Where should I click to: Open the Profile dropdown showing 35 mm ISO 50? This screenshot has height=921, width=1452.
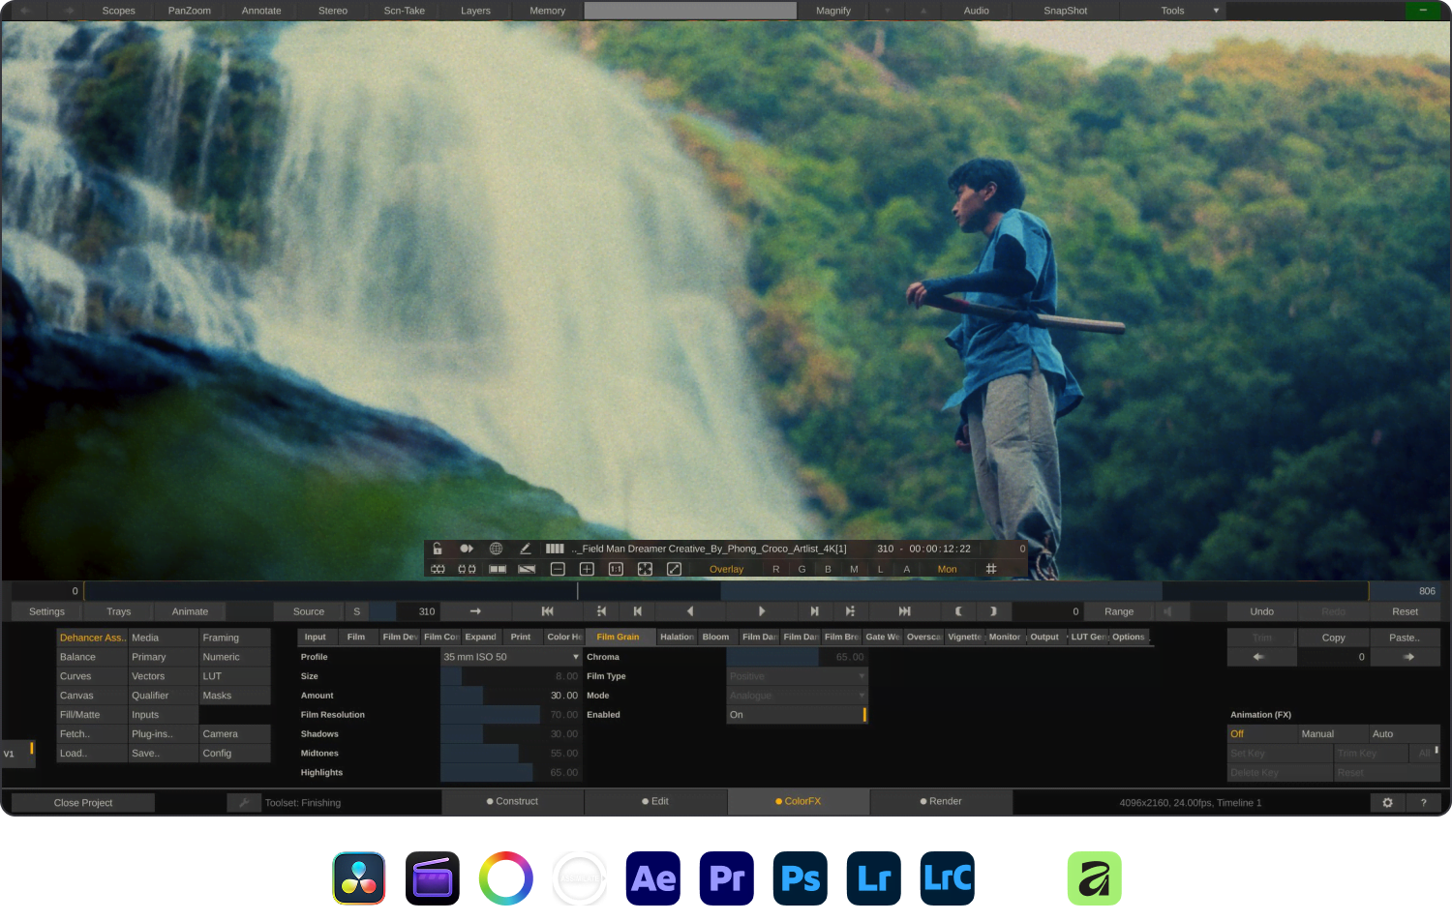[511, 657]
